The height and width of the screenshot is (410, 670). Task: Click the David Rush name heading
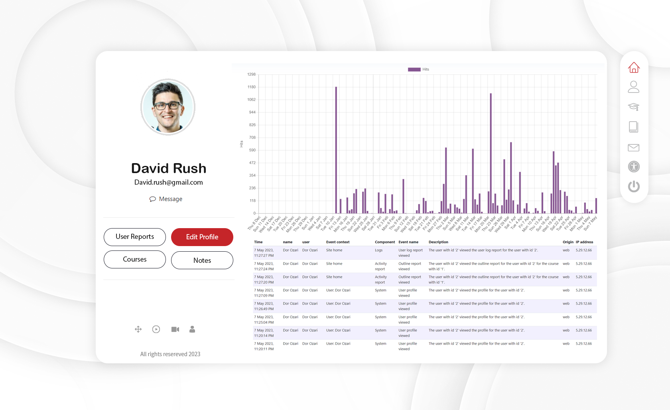169,168
